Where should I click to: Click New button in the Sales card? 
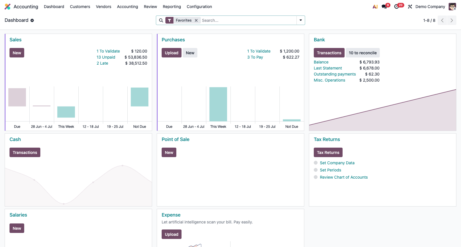click(x=17, y=53)
